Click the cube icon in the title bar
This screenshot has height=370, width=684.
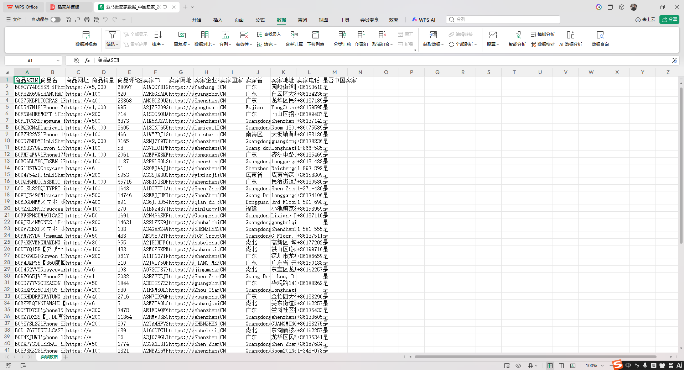[622, 7]
